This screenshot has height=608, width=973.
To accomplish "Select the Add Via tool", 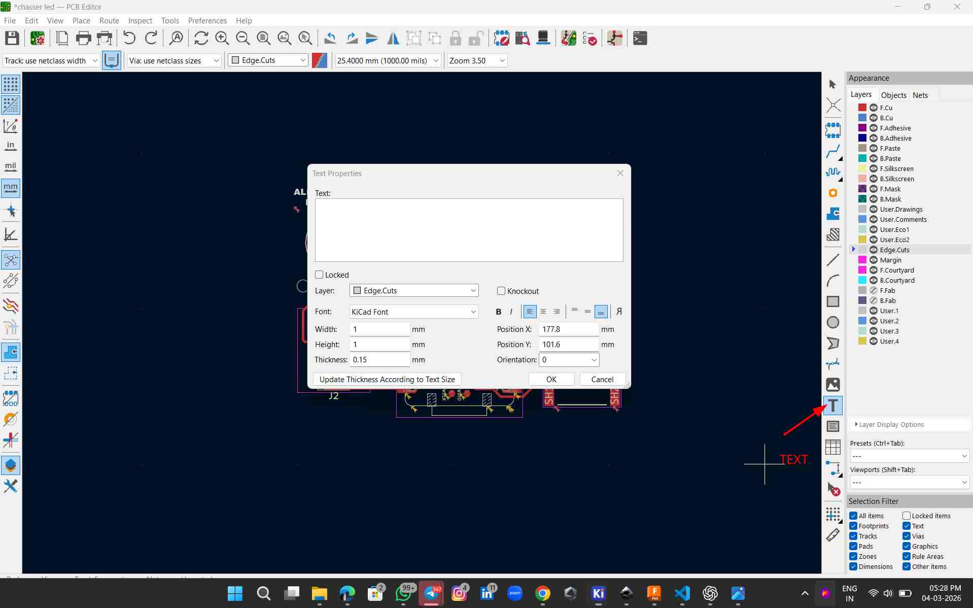I will click(833, 193).
